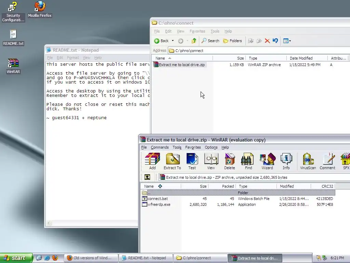
Task: Select the Mozilla Firefox desktop icon
Action: pos(40,9)
